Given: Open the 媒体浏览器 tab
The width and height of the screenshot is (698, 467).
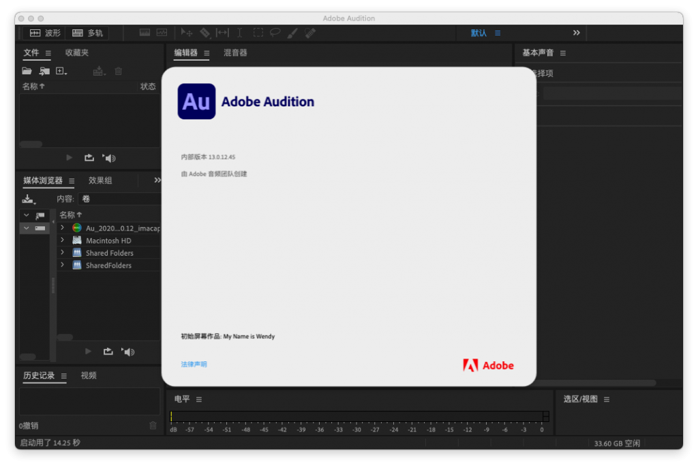Looking at the screenshot, I should pos(43,180).
